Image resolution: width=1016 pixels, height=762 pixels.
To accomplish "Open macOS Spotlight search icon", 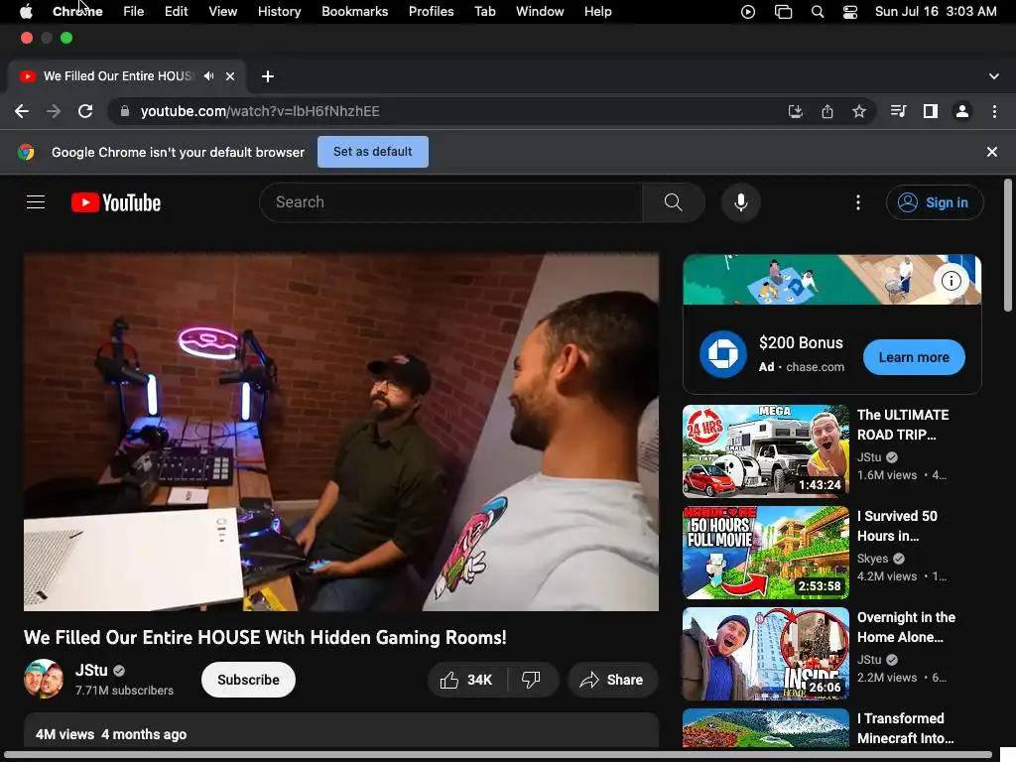I will click(818, 12).
